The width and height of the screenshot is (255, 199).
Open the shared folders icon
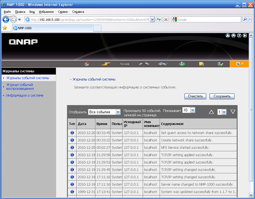[201, 64]
